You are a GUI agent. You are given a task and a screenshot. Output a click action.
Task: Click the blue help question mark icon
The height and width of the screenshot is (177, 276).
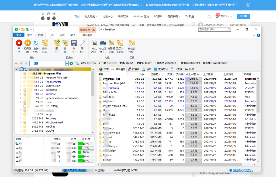tap(258, 35)
